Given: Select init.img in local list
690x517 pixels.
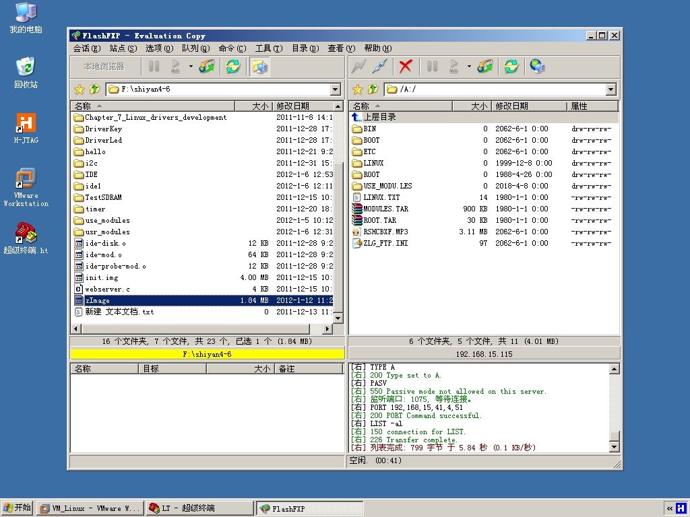Looking at the screenshot, I should pos(203,278).
